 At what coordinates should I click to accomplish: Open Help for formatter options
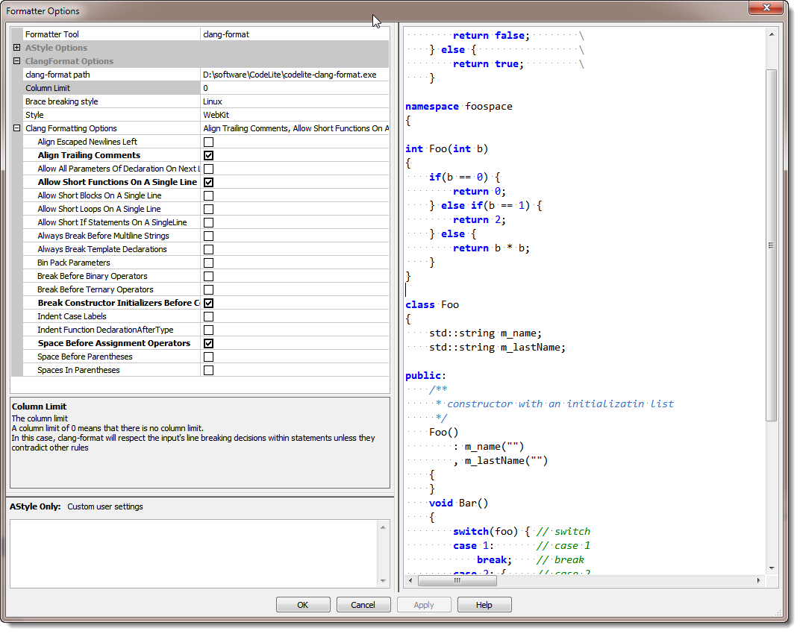(x=484, y=604)
